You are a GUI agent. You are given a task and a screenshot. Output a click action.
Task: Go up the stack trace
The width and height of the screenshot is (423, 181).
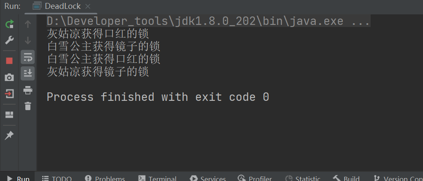click(x=28, y=24)
